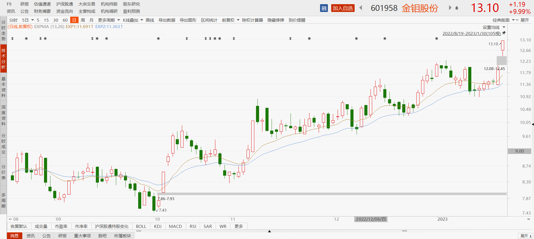The image size is (534, 239).
Task: Open 盈利预测 menu item
Action: (x=131, y=11)
